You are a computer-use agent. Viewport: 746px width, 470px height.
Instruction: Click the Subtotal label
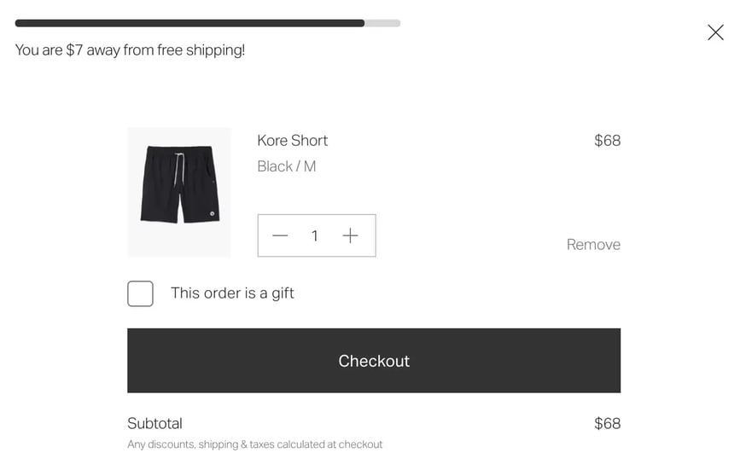[x=154, y=423]
